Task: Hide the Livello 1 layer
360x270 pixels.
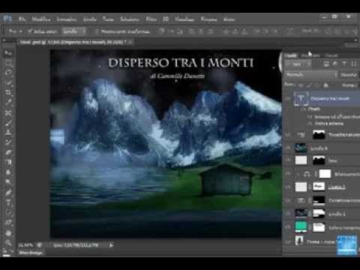Action: 288,213
